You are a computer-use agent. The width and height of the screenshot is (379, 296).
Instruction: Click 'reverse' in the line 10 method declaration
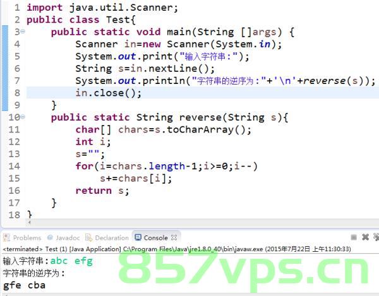(x=200, y=117)
